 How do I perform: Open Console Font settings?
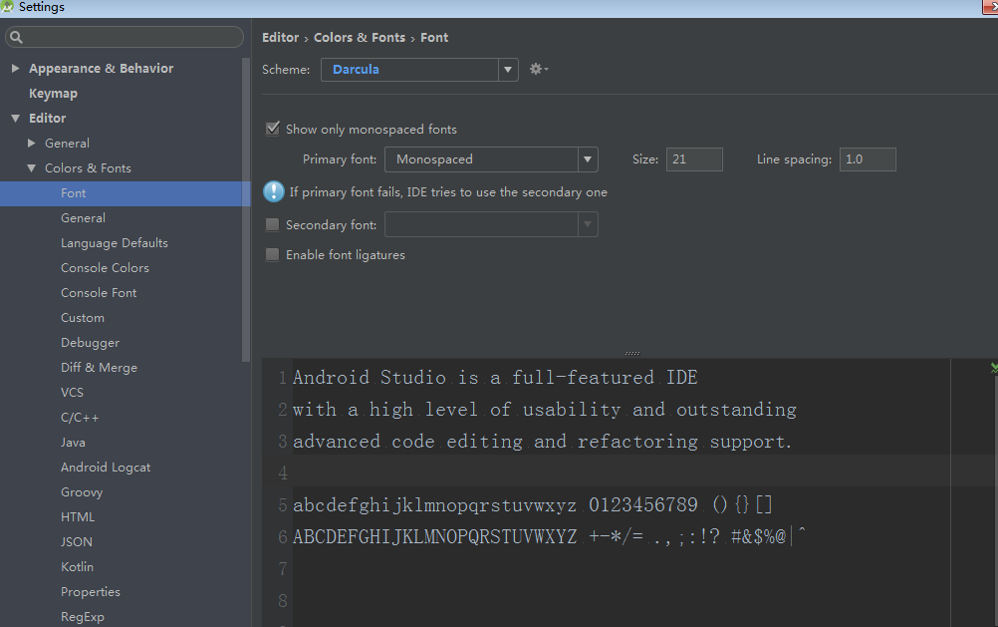point(99,292)
